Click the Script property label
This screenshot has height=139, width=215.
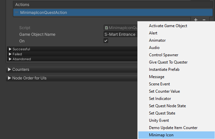(x=25, y=28)
